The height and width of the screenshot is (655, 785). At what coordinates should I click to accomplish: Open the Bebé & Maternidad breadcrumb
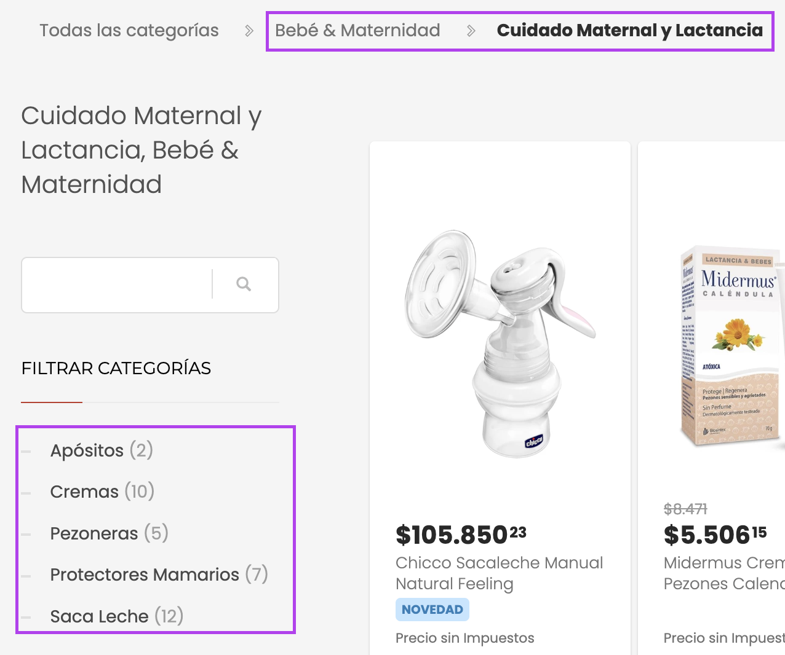[x=357, y=31]
